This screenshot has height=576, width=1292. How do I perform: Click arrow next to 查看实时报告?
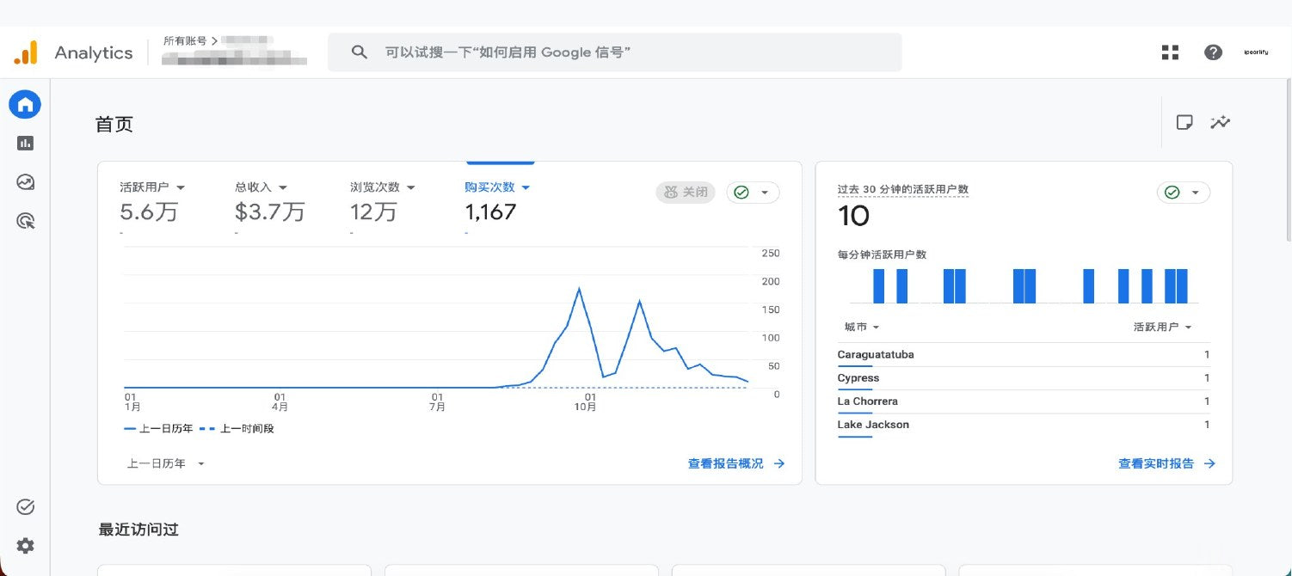tap(1209, 463)
